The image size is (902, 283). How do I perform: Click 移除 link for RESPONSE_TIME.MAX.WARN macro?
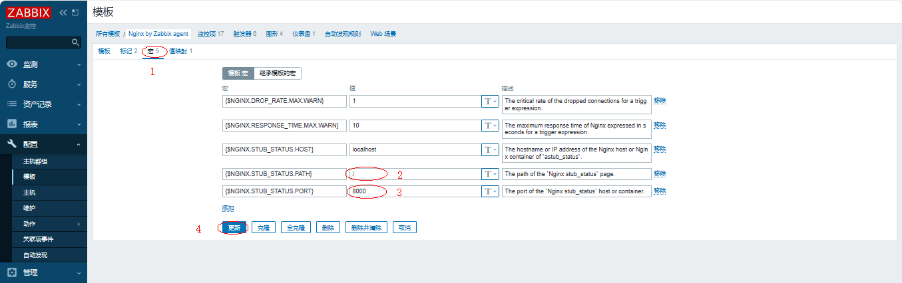pyautogui.click(x=660, y=125)
